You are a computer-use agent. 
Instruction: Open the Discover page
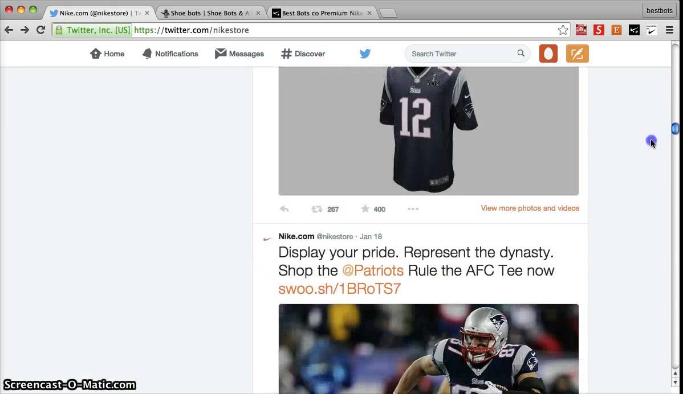303,54
